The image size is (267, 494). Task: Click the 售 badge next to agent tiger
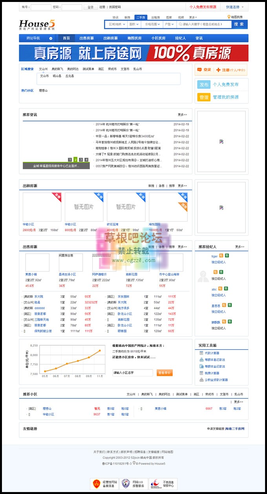(x=227, y=255)
